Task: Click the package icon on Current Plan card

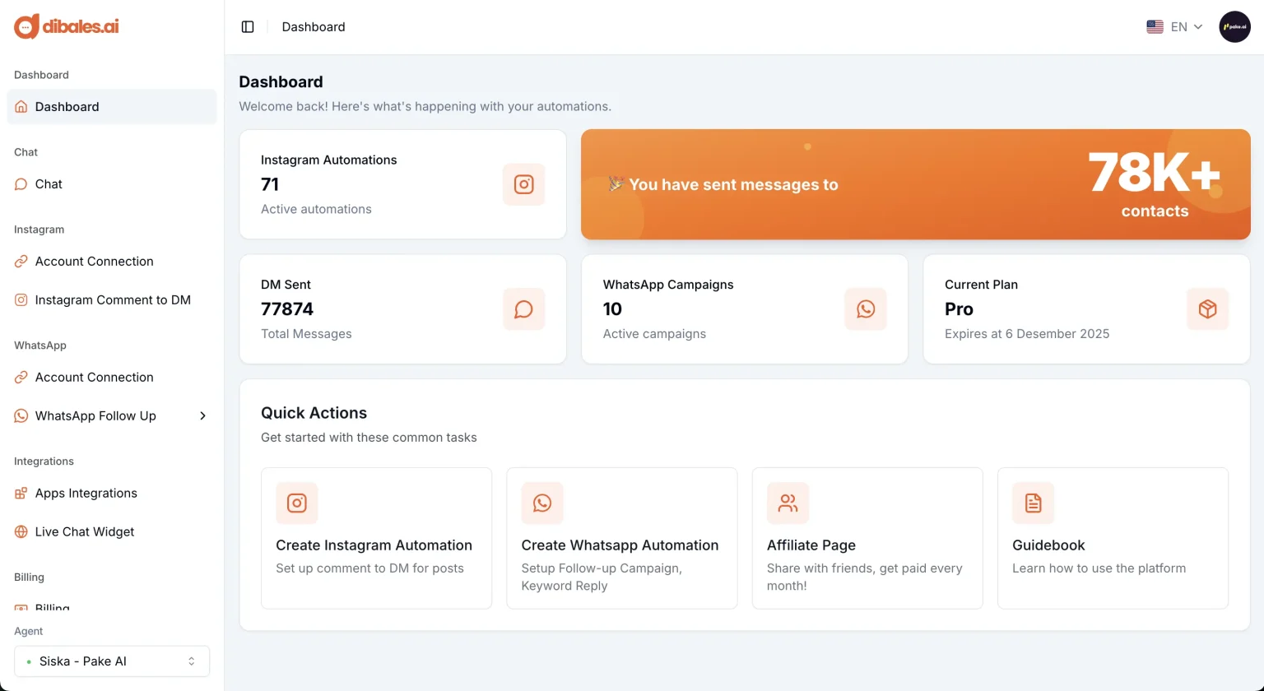Action: tap(1207, 309)
